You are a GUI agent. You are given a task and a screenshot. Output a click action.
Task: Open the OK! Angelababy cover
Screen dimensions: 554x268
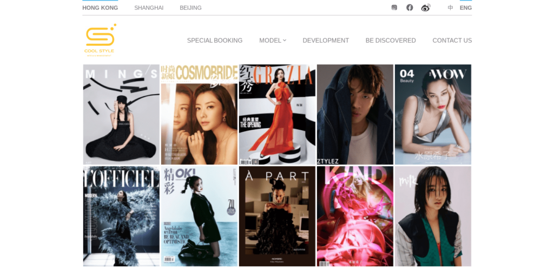pos(199,216)
